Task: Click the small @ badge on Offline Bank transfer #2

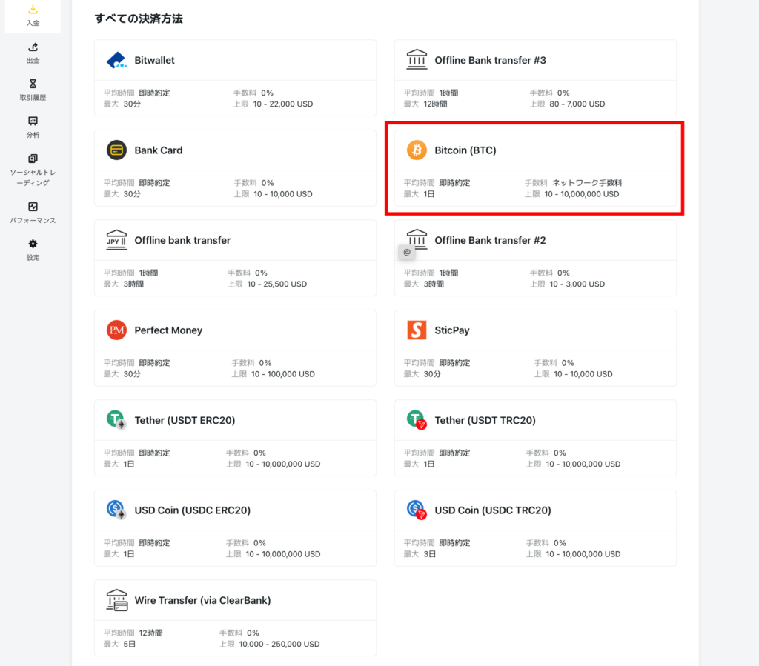Action: pyautogui.click(x=407, y=252)
